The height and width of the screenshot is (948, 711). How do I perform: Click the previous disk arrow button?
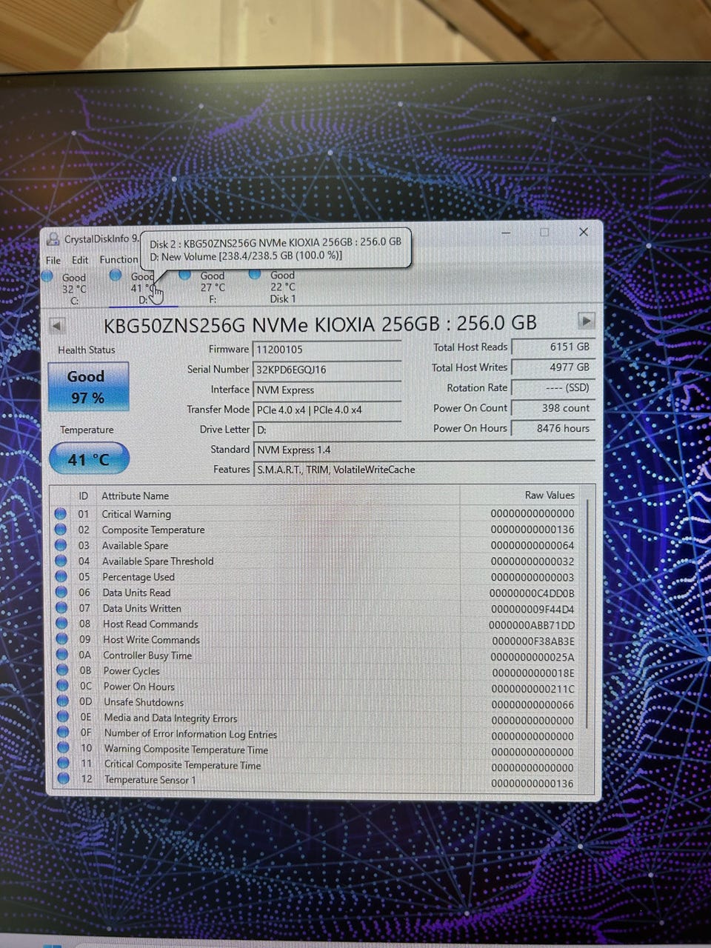(57, 325)
